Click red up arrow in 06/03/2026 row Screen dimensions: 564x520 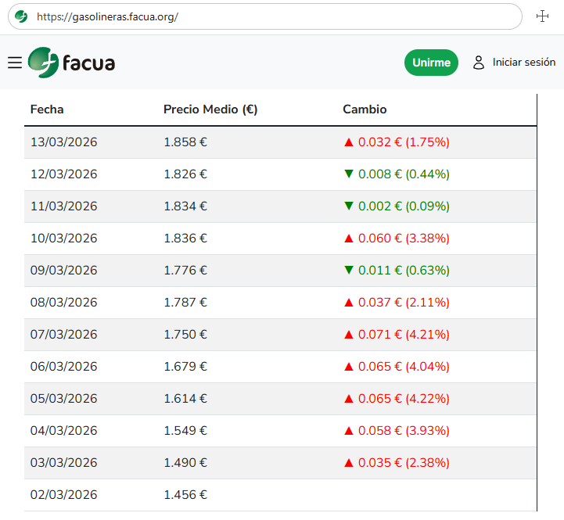[x=349, y=367]
